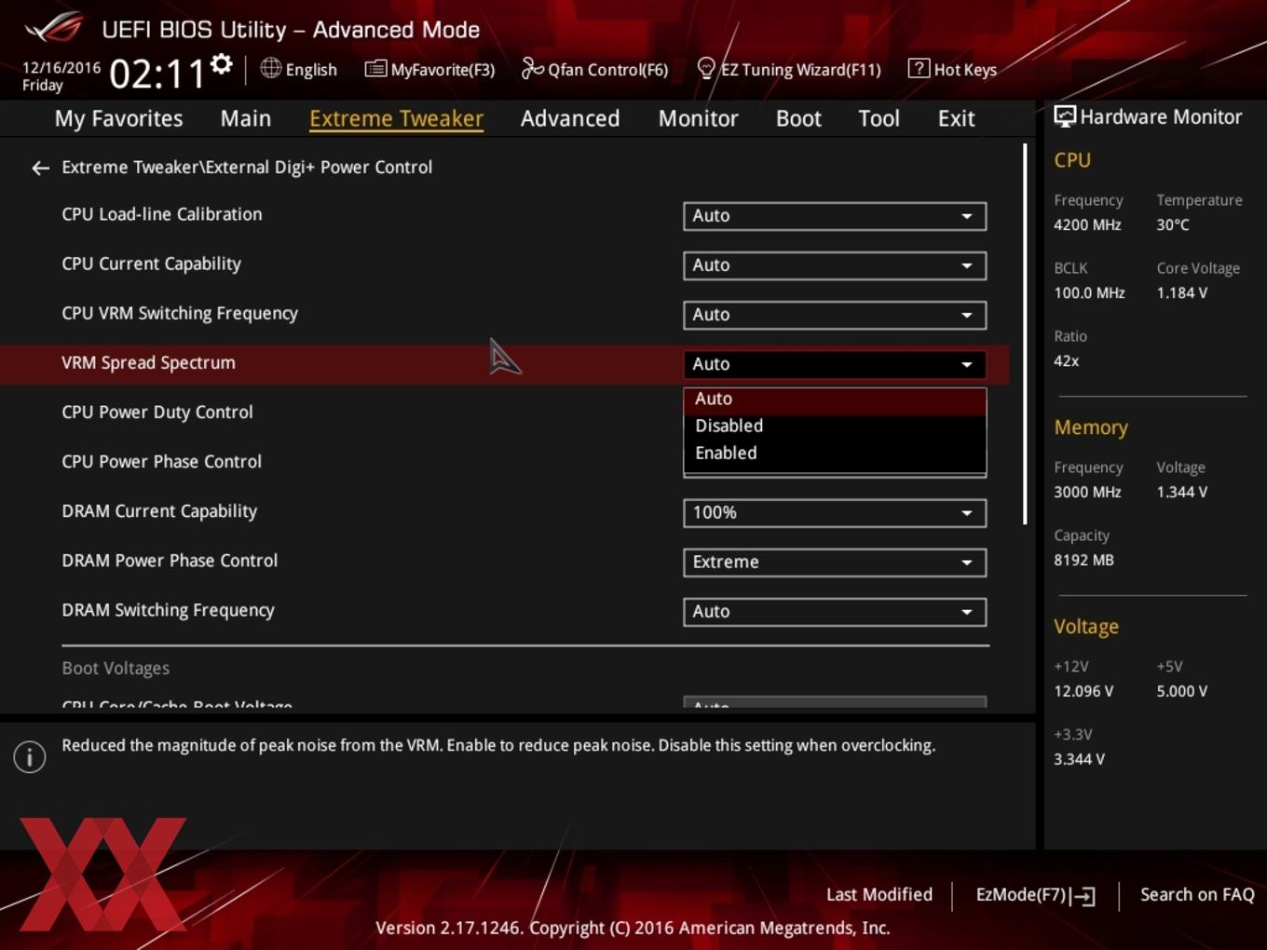Open DRAM Current Capability 100% dropdown

835,512
